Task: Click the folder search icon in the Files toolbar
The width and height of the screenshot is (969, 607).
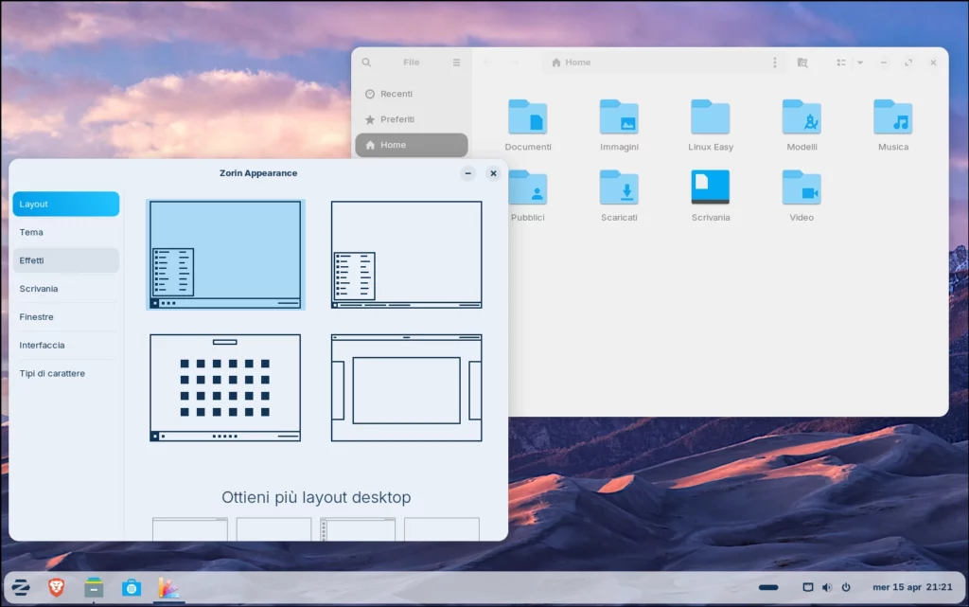Action: [802, 62]
